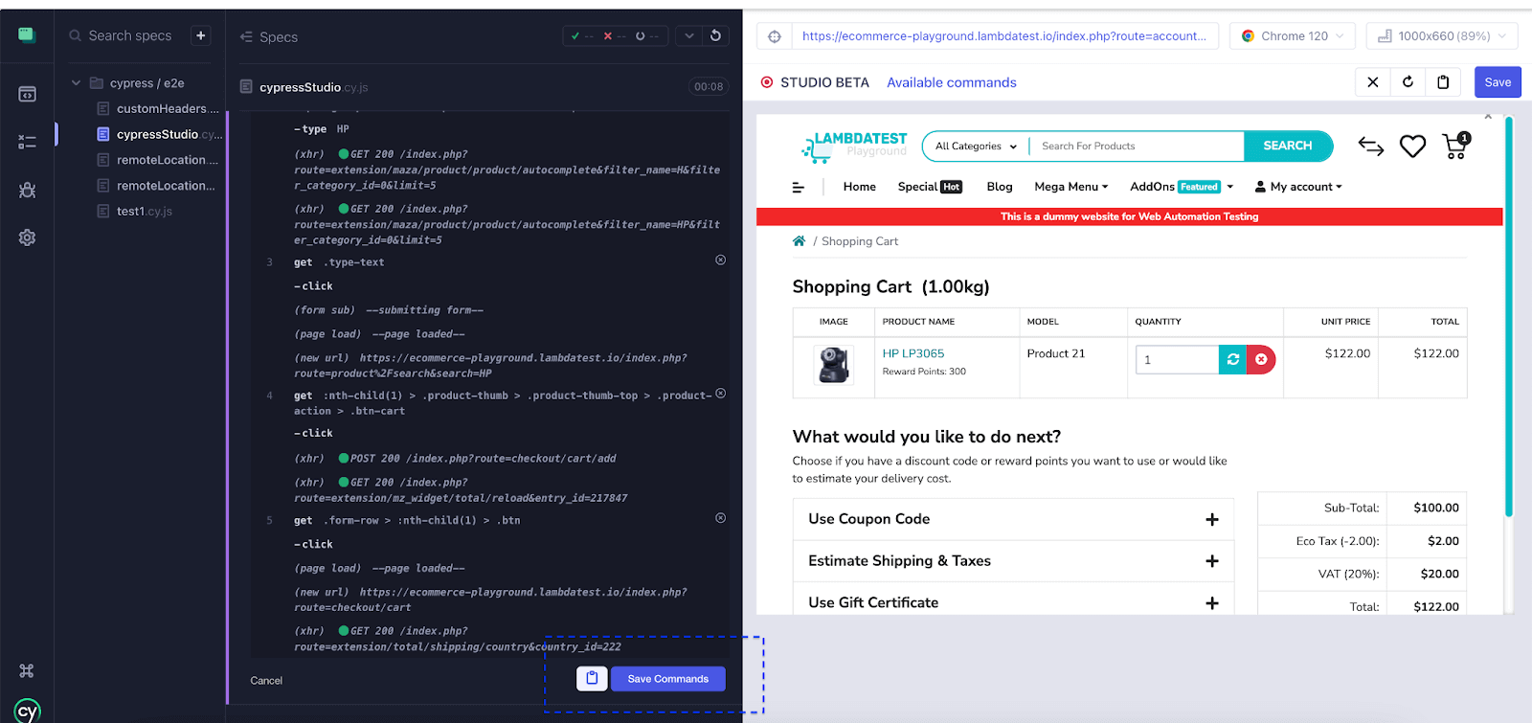The height and width of the screenshot is (723, 1532).
Task: Open Cypress Settings via the gear icon
Action: [27, 237]
